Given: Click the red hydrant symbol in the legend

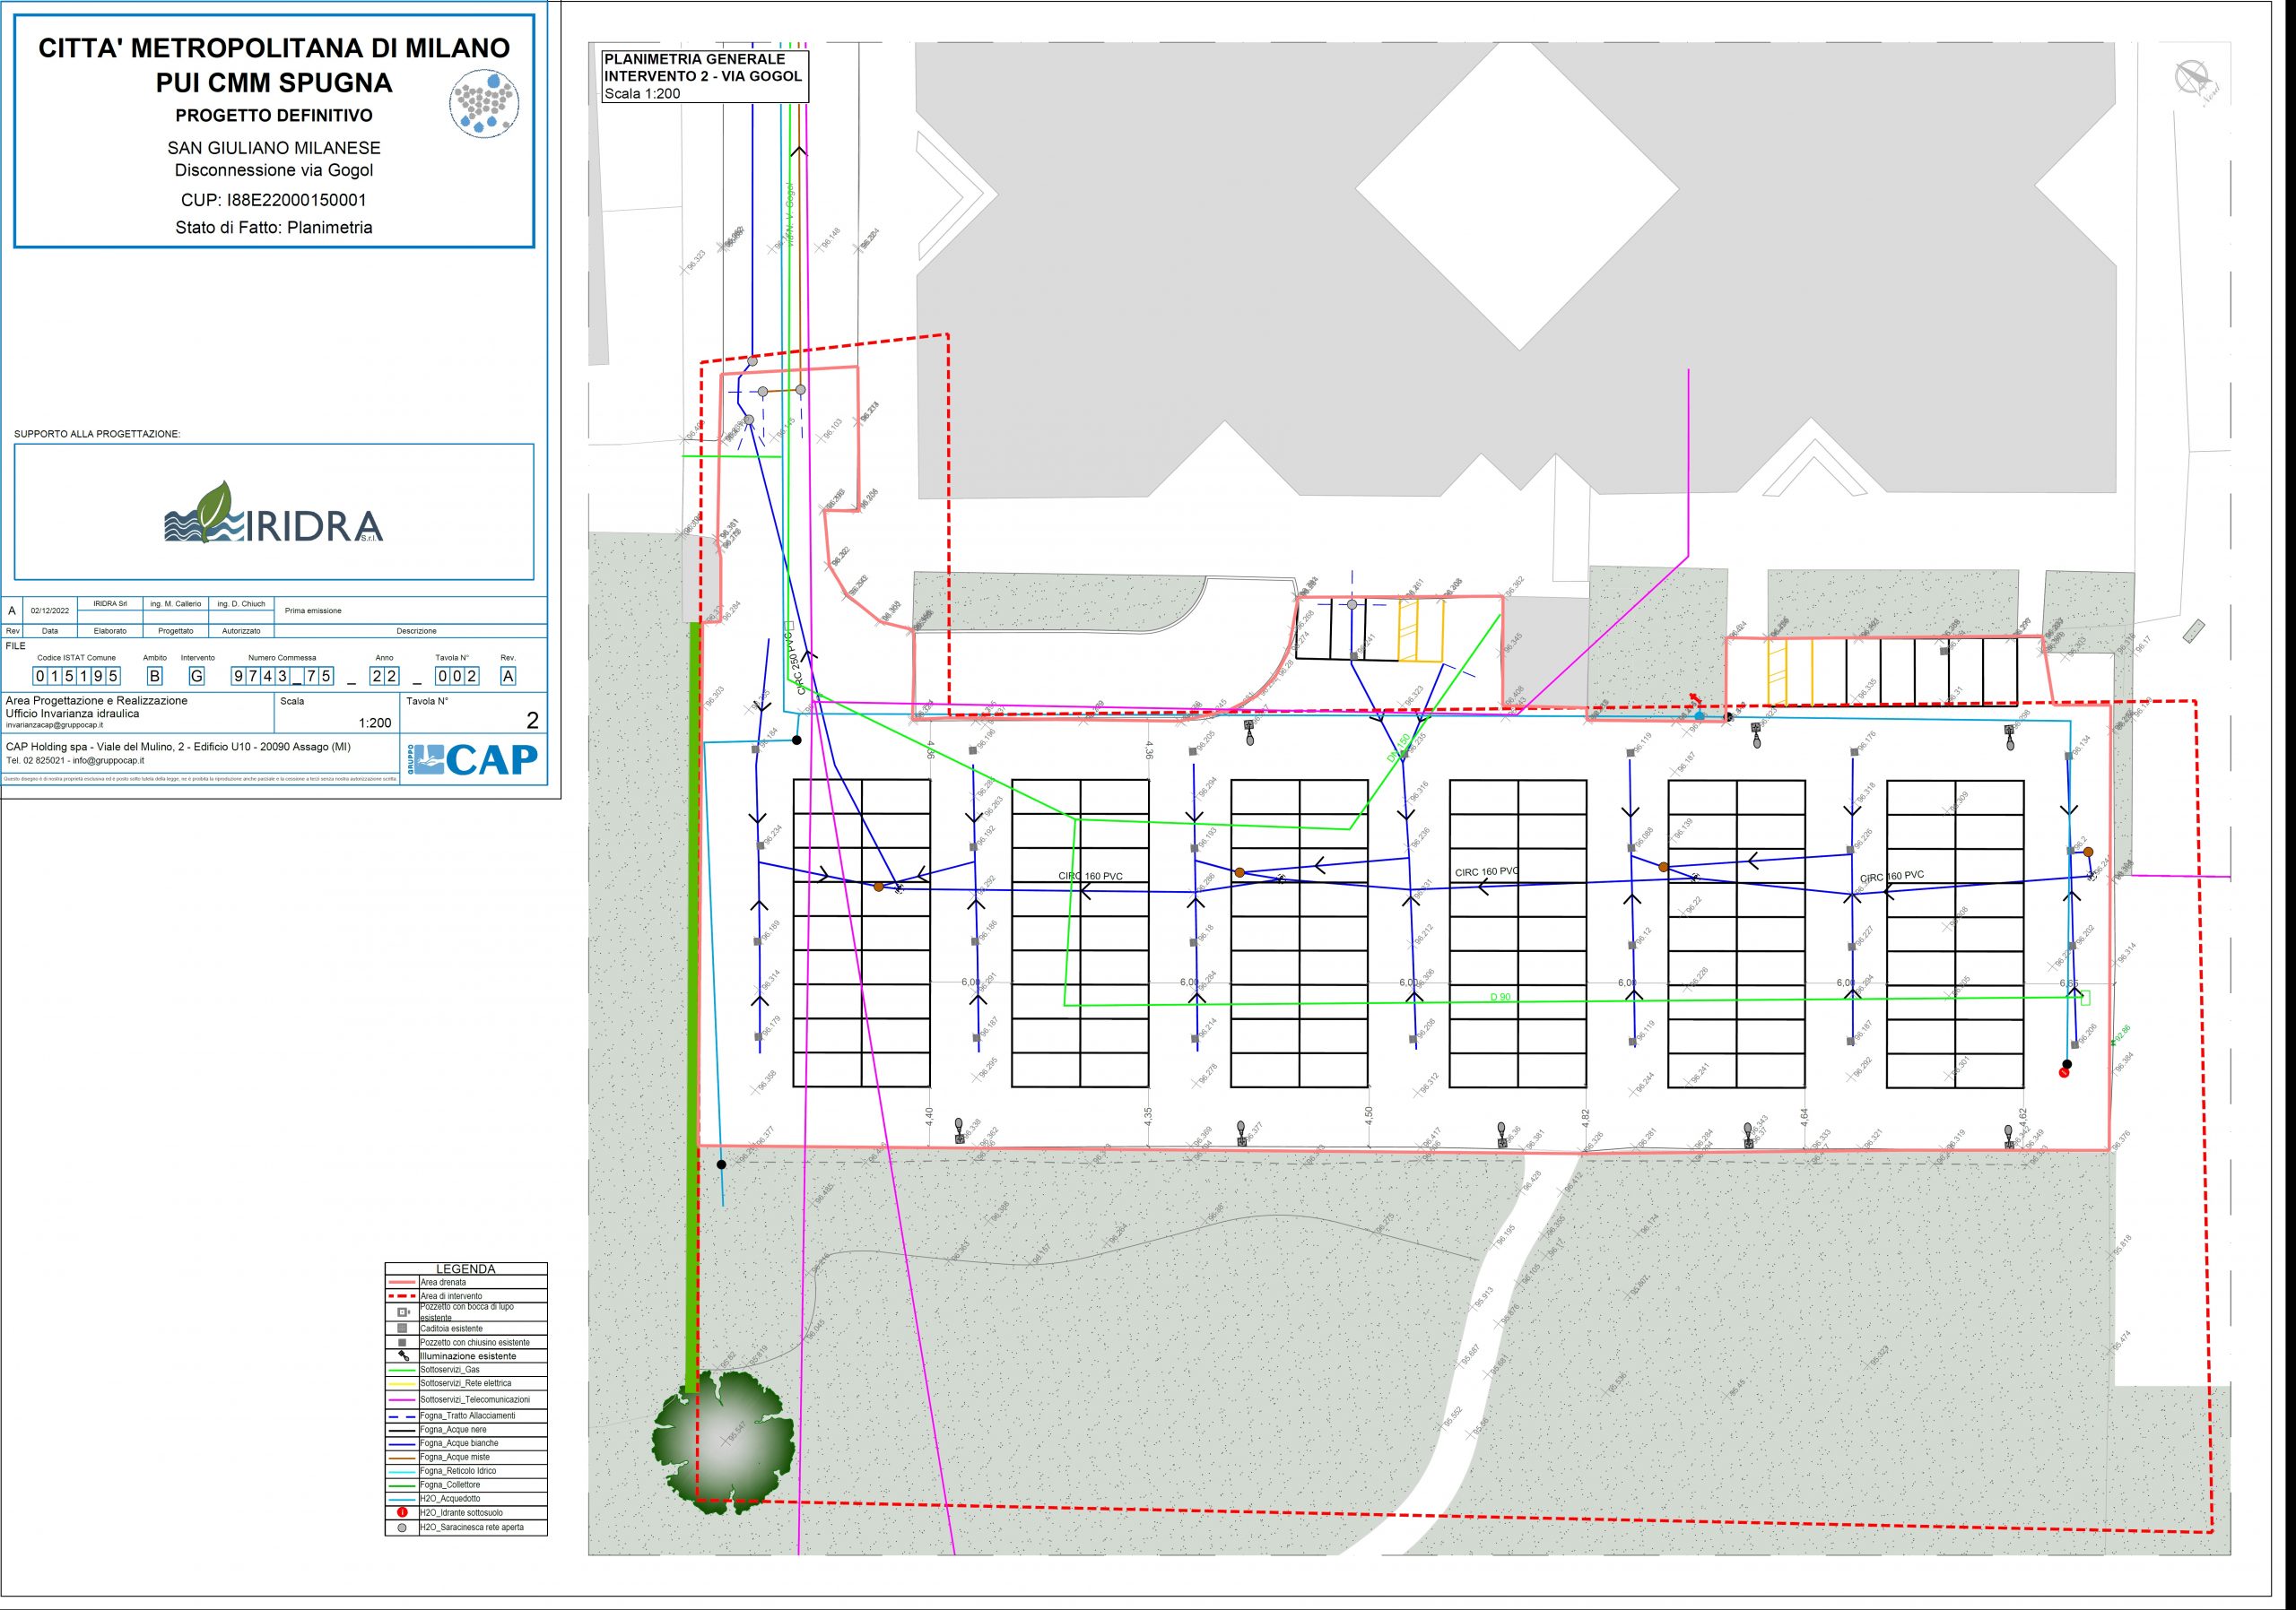Looking at the screenshot, I should [402, 1513].
